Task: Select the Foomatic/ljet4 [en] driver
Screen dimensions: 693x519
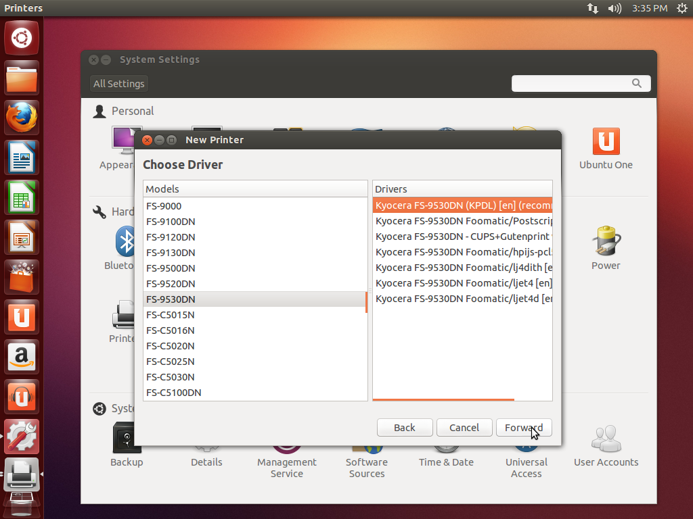Action: pyautogui.click(x=462, y=283)
